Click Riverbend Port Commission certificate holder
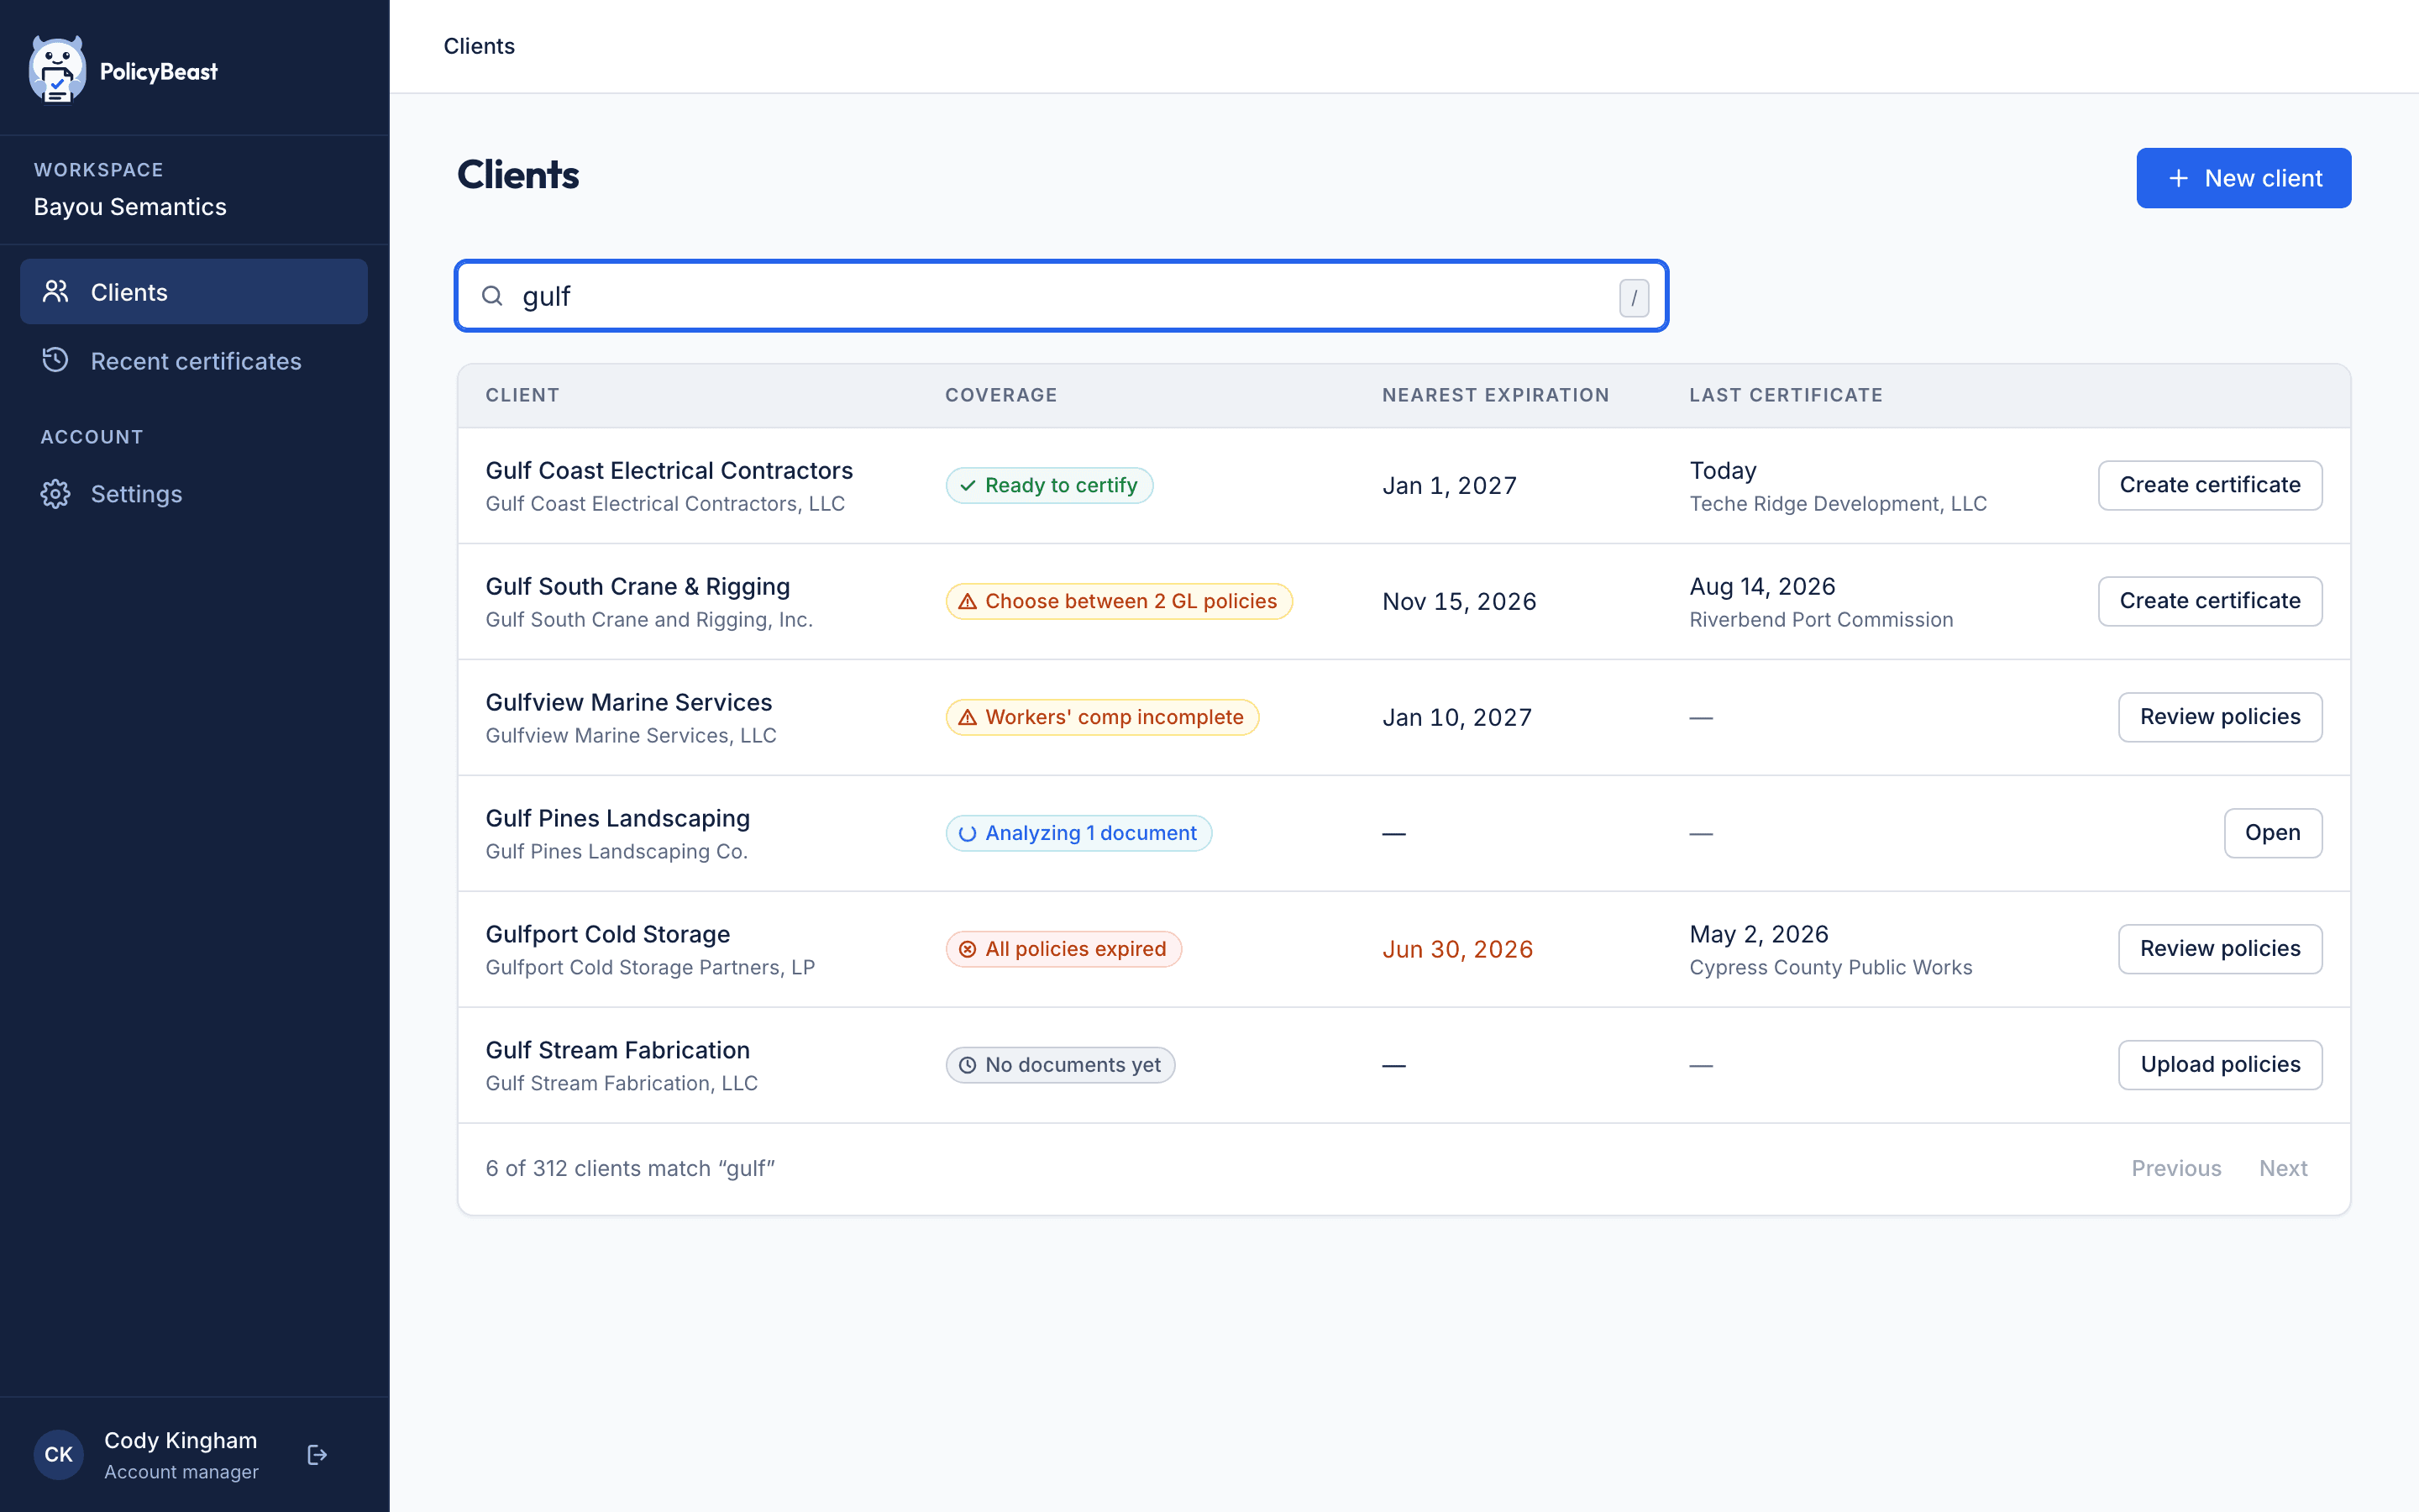The height and width of the screenshot is (1512, 2419). [x=1821, y=620]
